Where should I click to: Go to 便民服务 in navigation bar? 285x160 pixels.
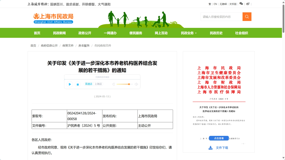click(136, 33)
